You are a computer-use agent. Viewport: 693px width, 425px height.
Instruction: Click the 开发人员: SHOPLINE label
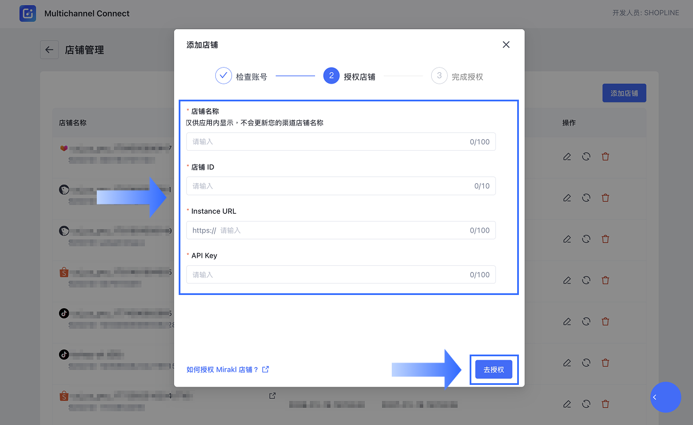(x=645, y=13)
